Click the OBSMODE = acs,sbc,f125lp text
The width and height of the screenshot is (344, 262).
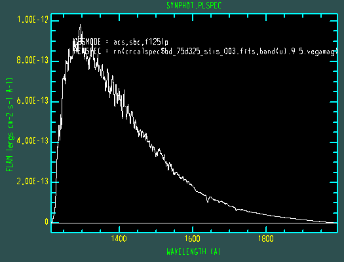pyautogui.click(x=121, y=42)
